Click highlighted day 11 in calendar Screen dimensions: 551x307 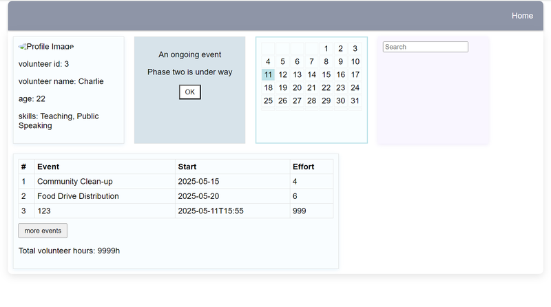pyautogui.click(x=268, y=74)
